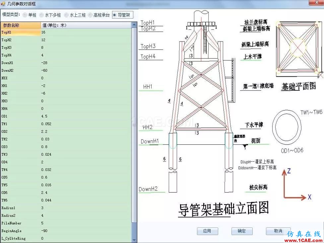Image resolution: width=324 pixels, height=243 pixels.
Task: Edit the TW4 value 0.032
Action: click(86, 170)
